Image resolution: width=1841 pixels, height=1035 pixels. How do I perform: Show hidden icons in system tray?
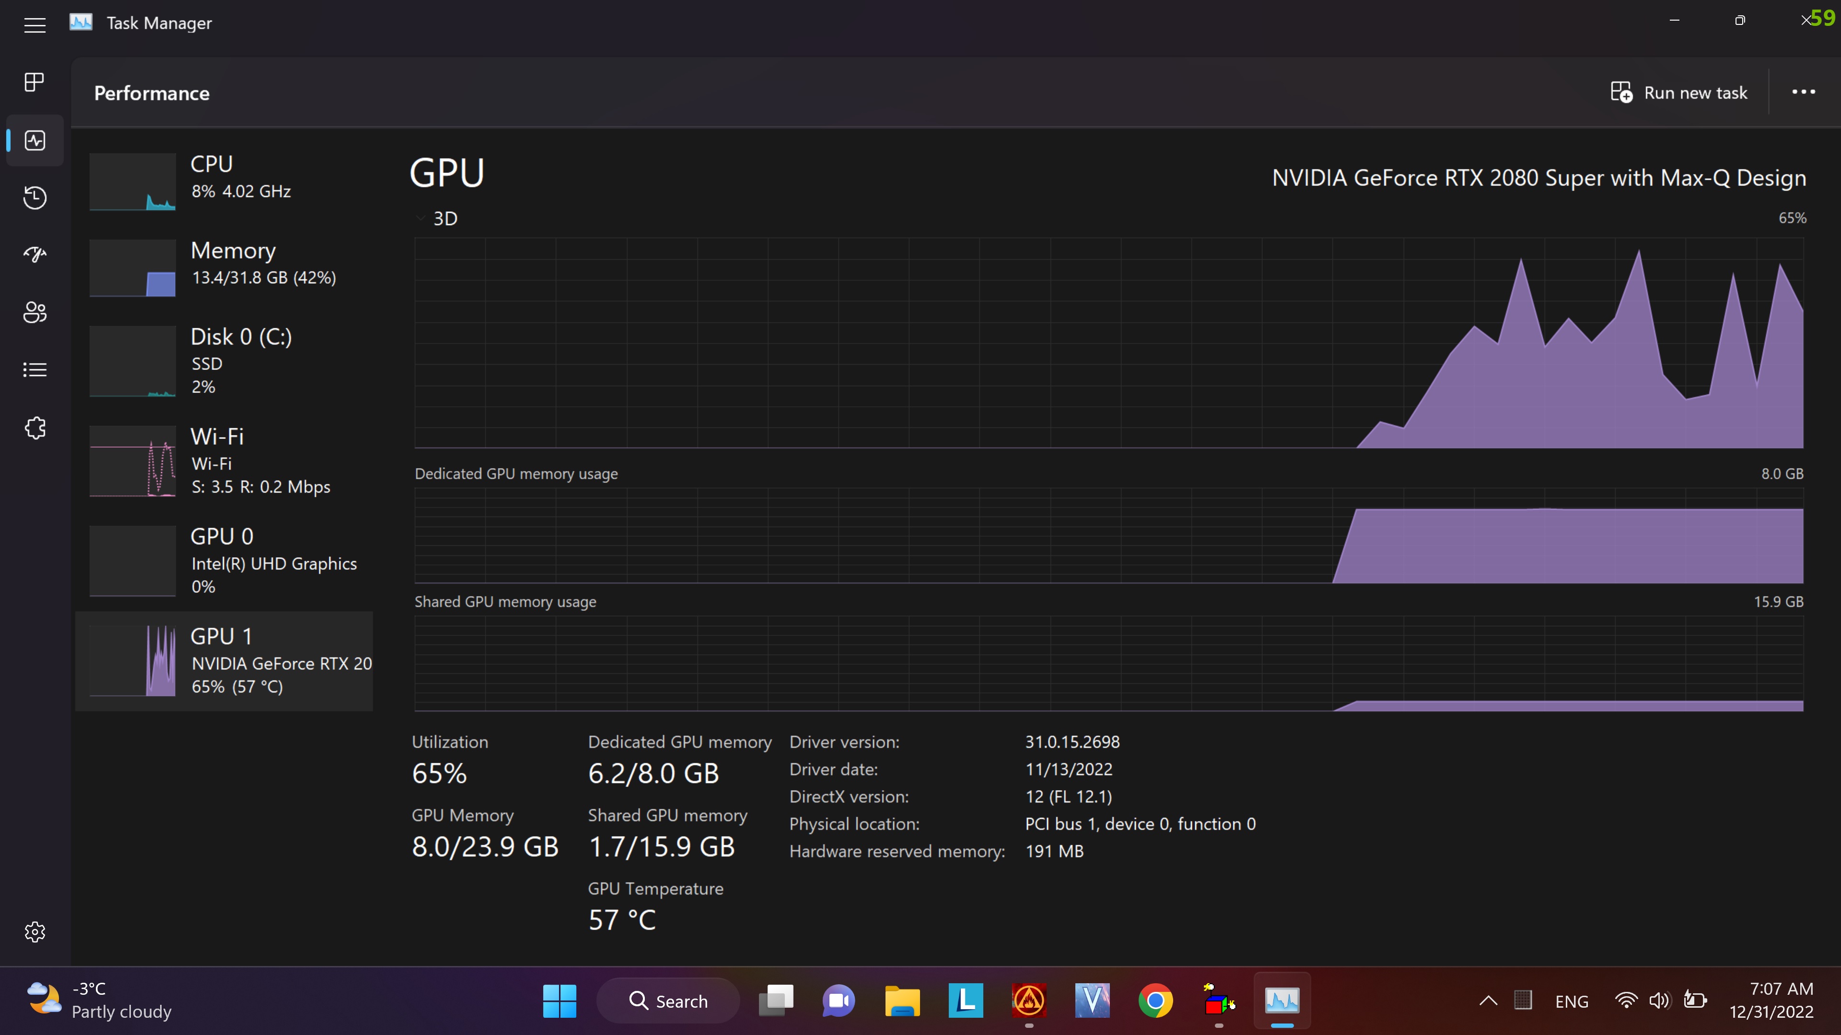(1488, 1000)
